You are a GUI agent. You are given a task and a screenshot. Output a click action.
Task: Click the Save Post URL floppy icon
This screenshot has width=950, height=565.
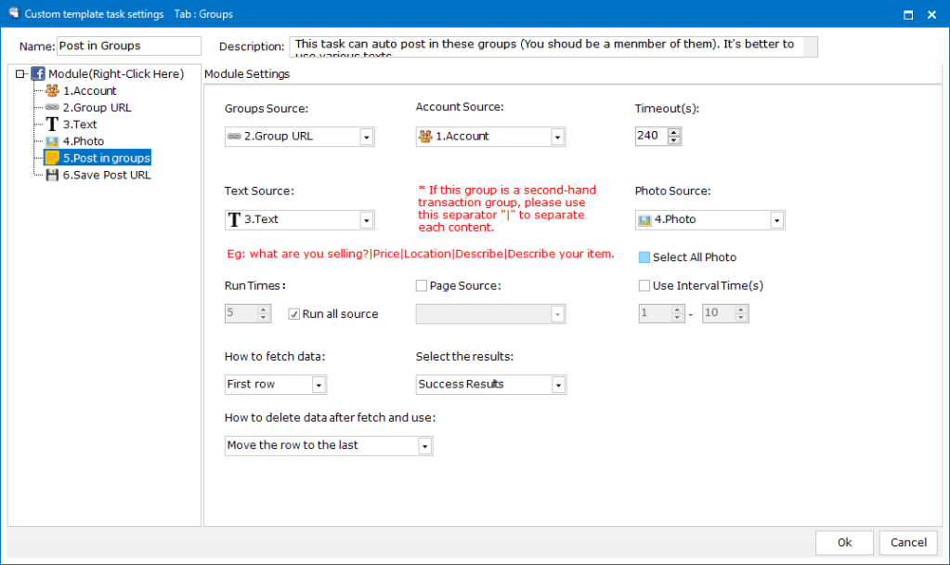[x=52, y=175]
